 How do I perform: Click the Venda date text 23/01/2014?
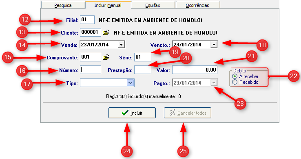(95, 45)
